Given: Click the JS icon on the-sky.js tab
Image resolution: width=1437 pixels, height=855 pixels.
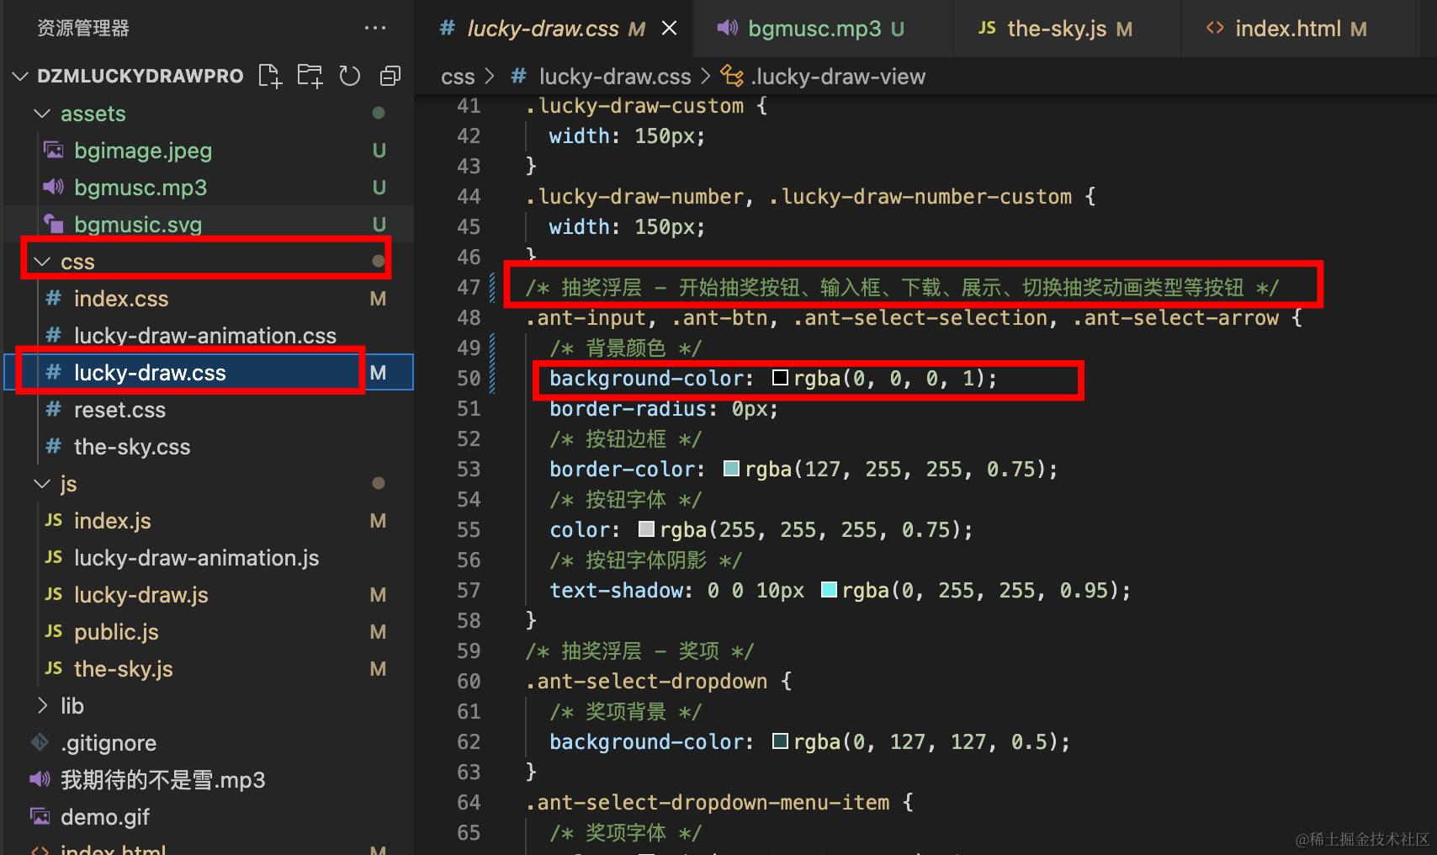Looking at the screenshot, I should (987, 28).
